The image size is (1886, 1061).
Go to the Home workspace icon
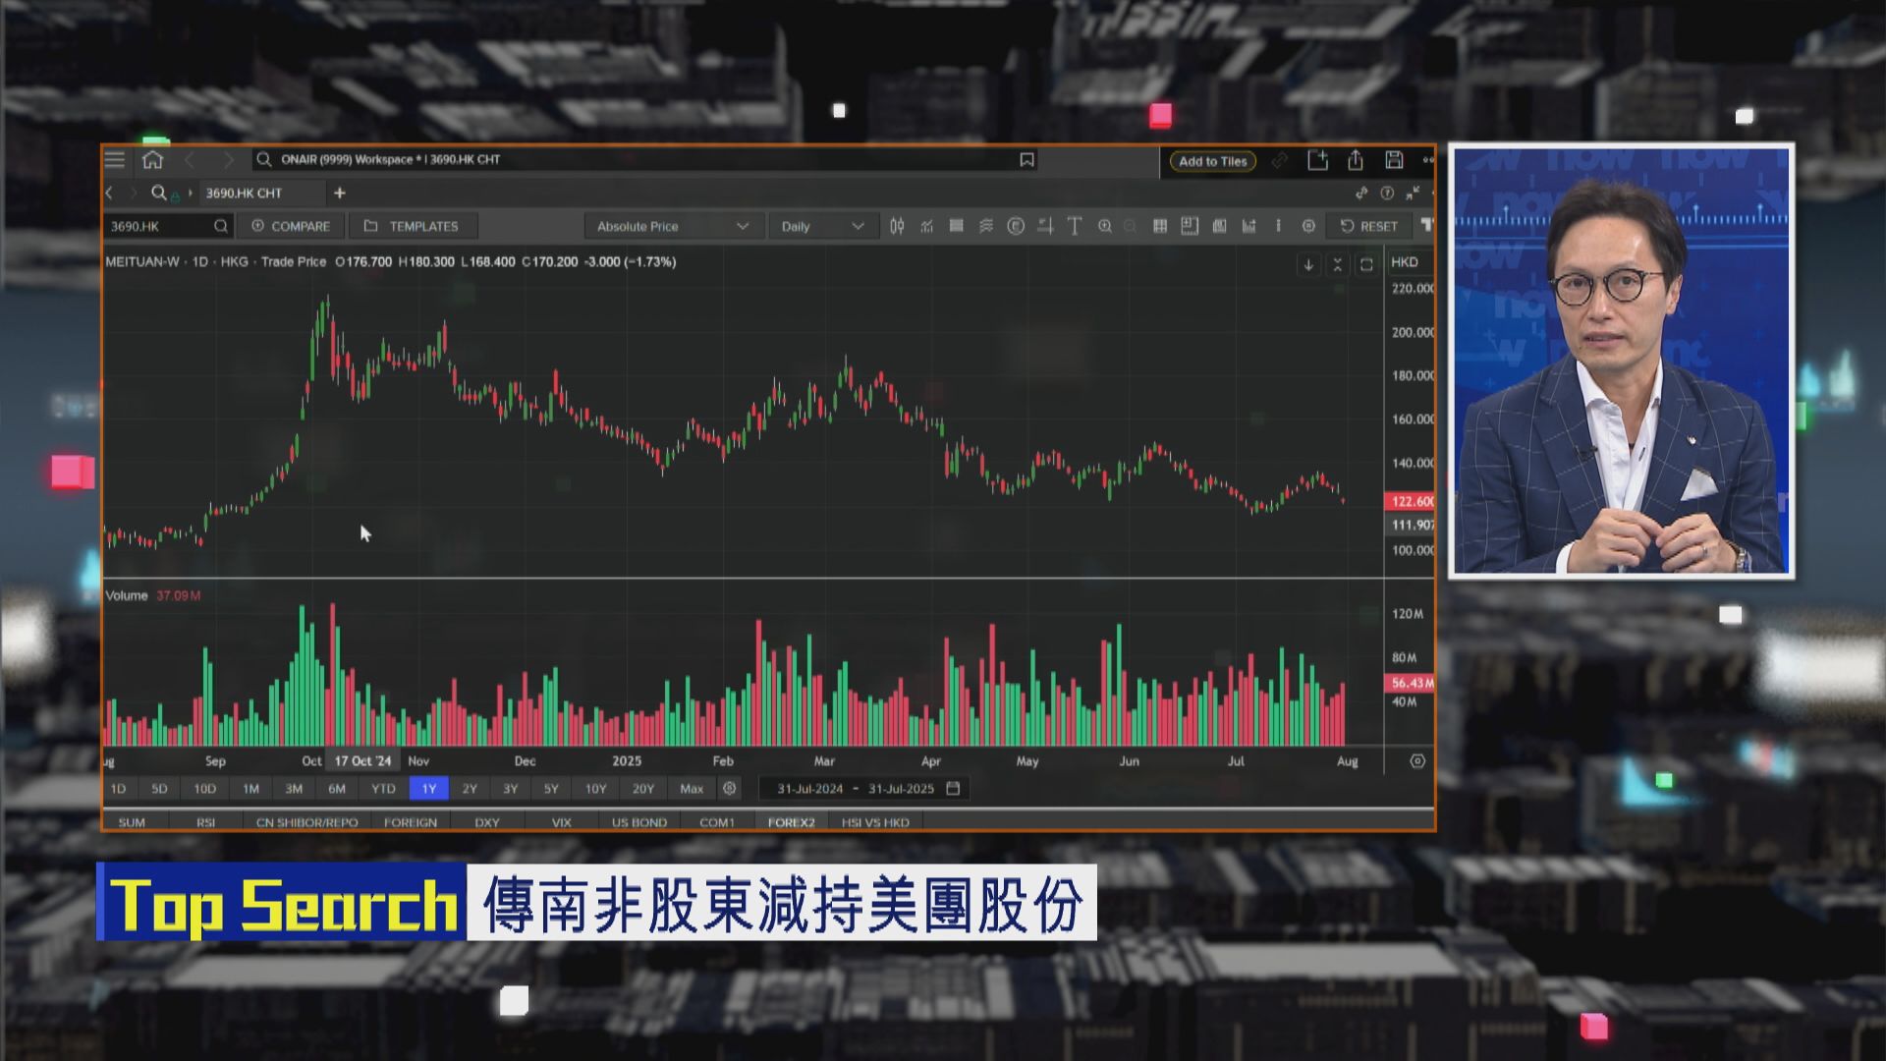coord(152,159)
